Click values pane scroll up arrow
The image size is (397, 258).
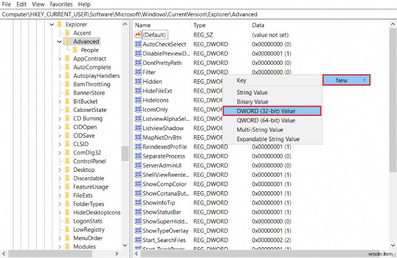pyautogui.click(x=393, y=24)
